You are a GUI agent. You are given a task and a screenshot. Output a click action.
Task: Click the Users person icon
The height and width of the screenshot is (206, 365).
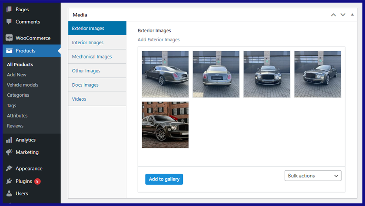(x=9, y=193)
